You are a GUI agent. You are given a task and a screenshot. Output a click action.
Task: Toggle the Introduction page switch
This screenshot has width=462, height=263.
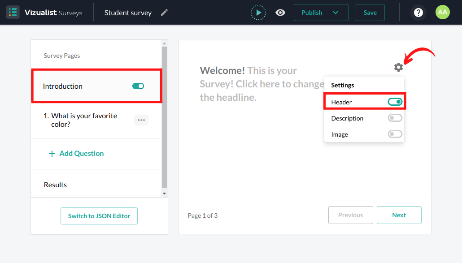pyautogui.click(x=138, y=86)
